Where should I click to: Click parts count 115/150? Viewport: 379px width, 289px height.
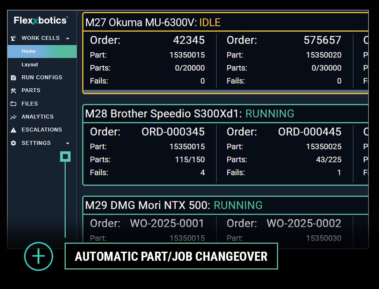[x=190, y=160]
